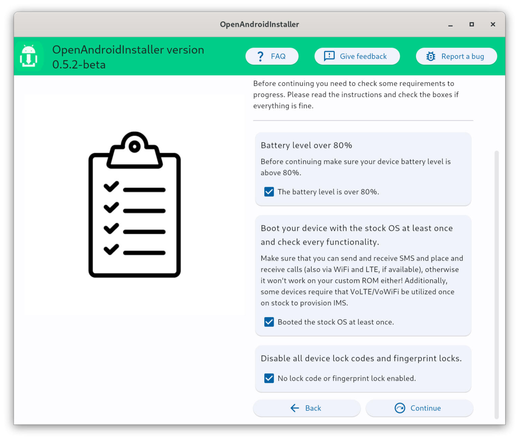The image size is (519, 440).
Task: Go back to the previous step
Action: pos(306,408)
